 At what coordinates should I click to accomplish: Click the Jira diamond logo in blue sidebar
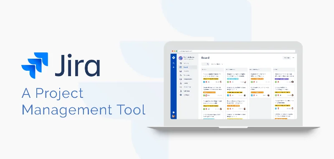click(x=174, y=58)
